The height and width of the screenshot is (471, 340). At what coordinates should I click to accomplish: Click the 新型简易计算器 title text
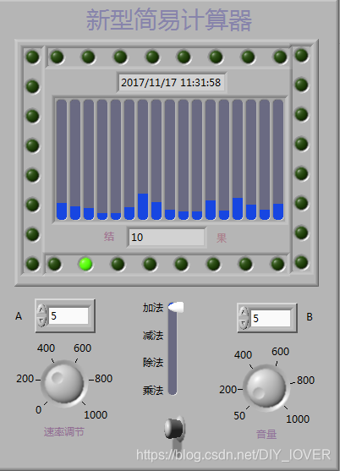(x=169, y=20)
